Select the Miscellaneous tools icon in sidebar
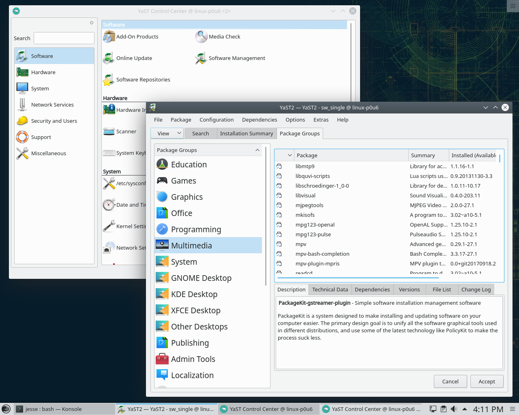 22,153
